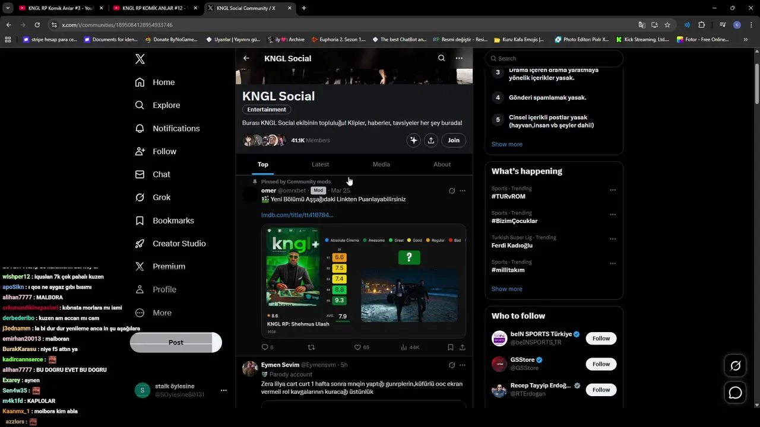Click the Post button
This screenshot has width=760, height=427.
(176, 342)
